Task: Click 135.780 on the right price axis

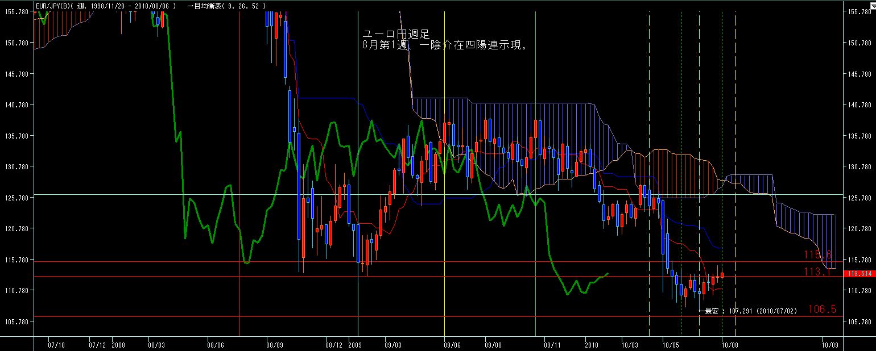Action: click(x=860, y=136)
